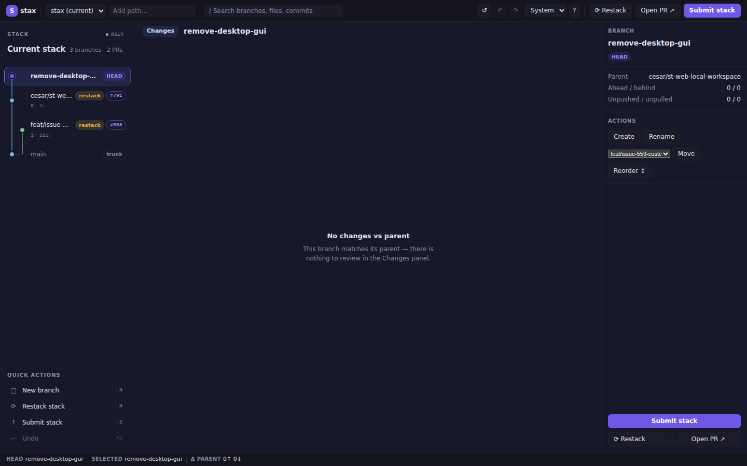
Task: Click the HEAD badge in stack list
Action: click(114, 76)
